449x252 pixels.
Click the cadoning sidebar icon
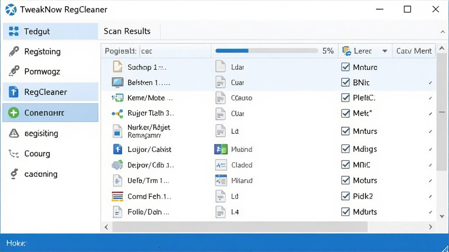click(14, 174)
